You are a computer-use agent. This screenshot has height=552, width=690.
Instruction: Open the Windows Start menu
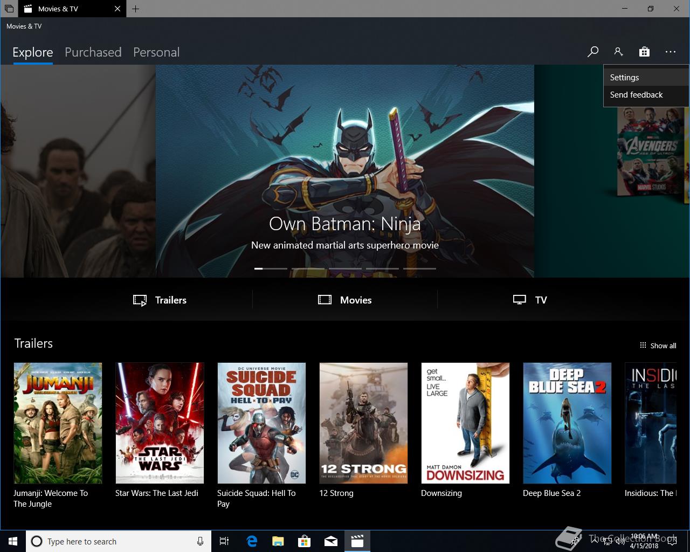click(x=13, y=541)
